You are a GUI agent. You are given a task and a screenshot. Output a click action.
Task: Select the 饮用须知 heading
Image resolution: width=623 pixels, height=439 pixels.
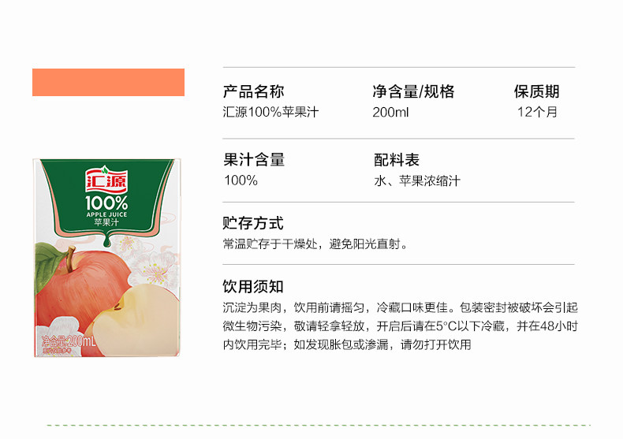[253, 287]
